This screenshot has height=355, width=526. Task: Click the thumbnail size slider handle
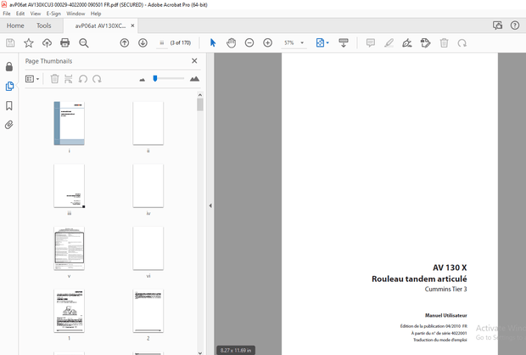155,79
